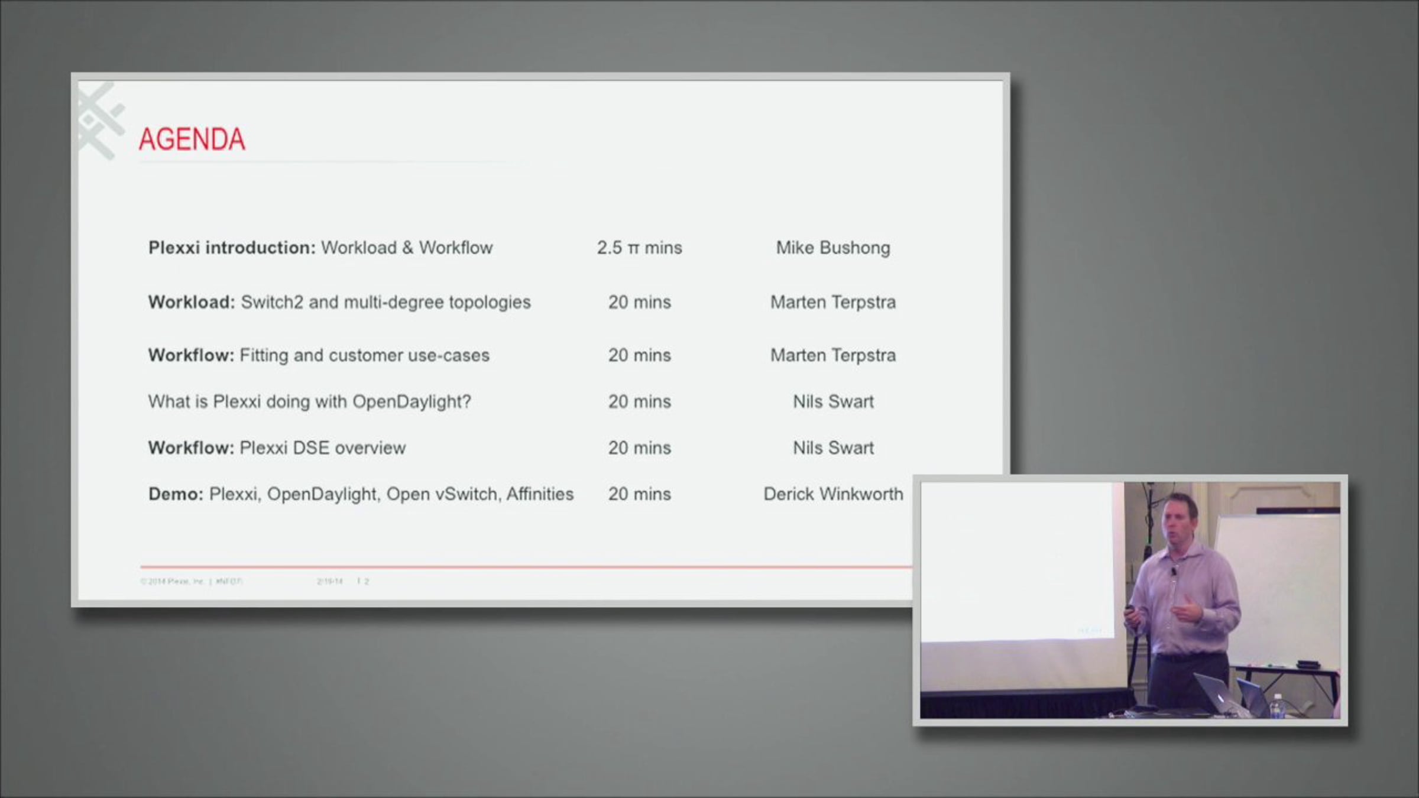This screenshot has width=1419, height=798.
Task: Click "20 mins" beside Fitting and customer use-cases
Action: 640,355
